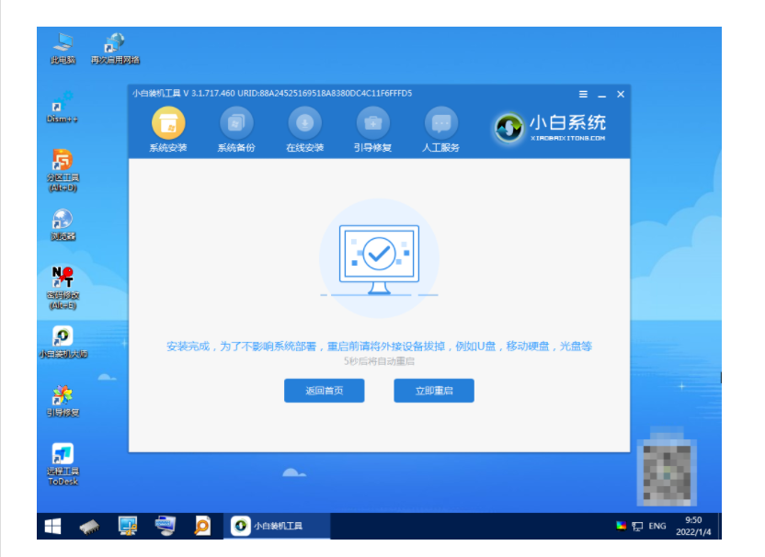765x557 pixels.
Task: Click the 返回首页 (Return Home) button
Action: 324,391
